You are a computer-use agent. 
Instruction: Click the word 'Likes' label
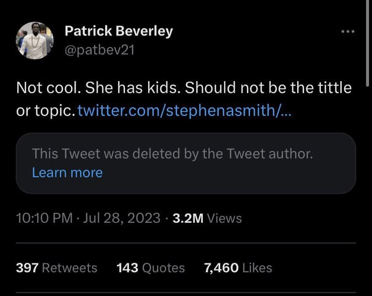[x=257, y=268]
